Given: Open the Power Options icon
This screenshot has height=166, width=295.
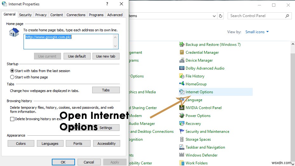Looking at the screenshot, I should [x=182, y=115].
